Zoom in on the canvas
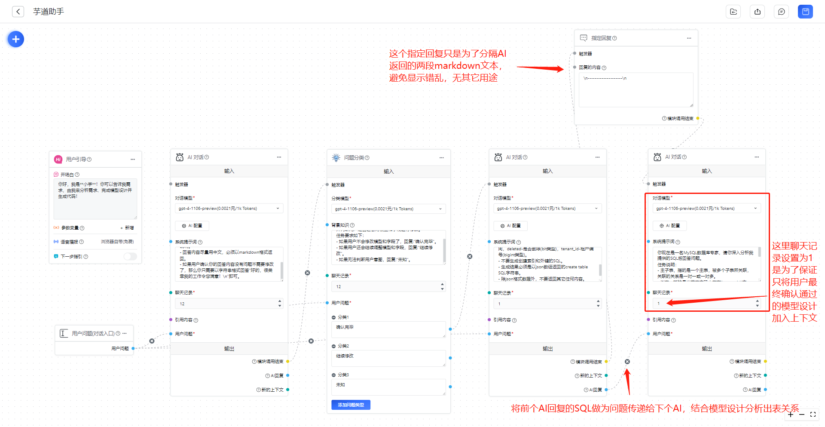The width and height of the screenshot is (825, 427). pos(791,415)
